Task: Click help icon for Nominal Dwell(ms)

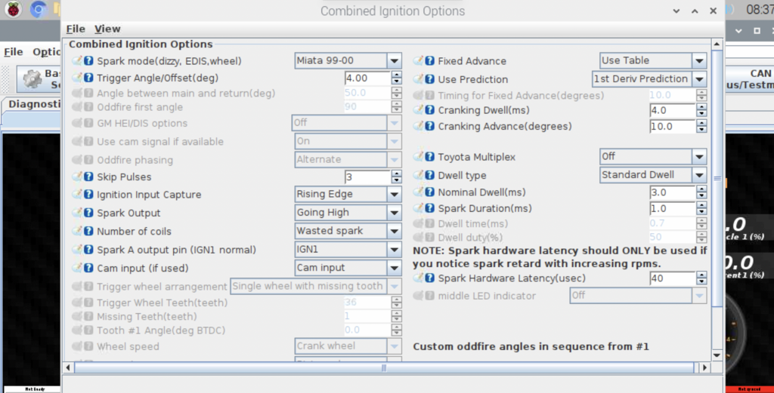Action: (x=430, y=192)
